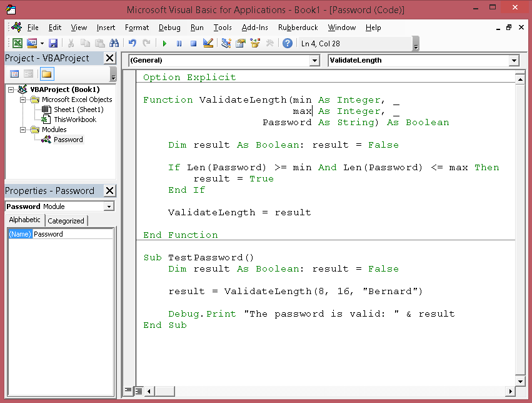Click the (Name) property value field
Screen dimensions: 532x403
(x=73, y=234)
